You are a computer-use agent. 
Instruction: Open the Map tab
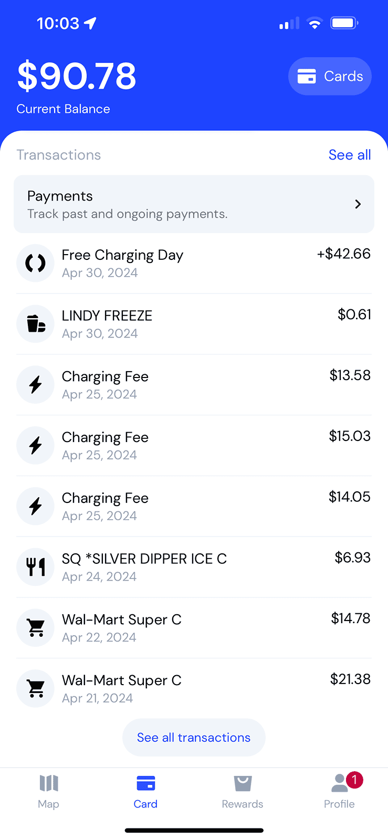(48, 792)
